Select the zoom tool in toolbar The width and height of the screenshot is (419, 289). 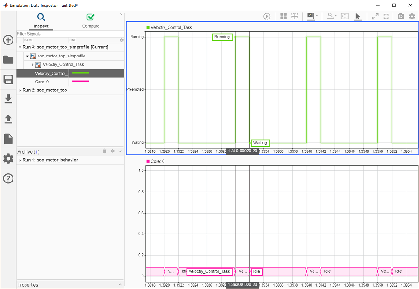pos(330,16)
